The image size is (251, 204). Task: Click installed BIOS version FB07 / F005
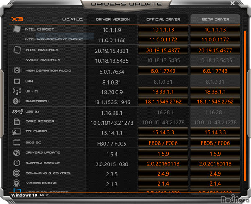(x=112, y=144)
